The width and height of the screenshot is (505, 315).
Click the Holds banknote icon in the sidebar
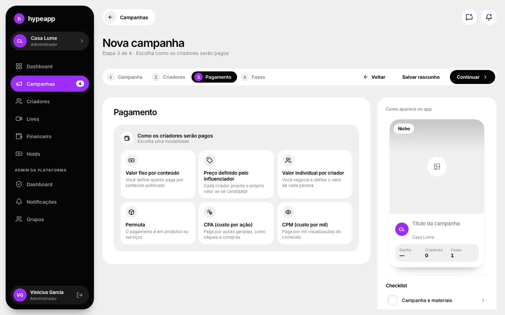pyautogui.click(x=19, y=154)
